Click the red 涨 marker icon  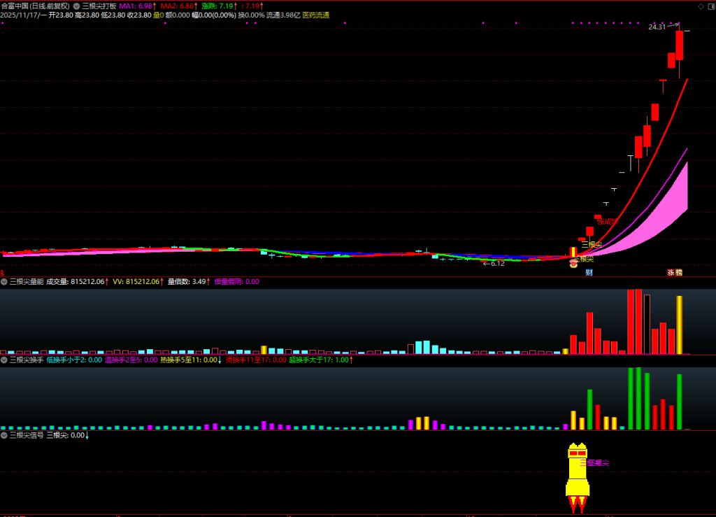(670, 272)
